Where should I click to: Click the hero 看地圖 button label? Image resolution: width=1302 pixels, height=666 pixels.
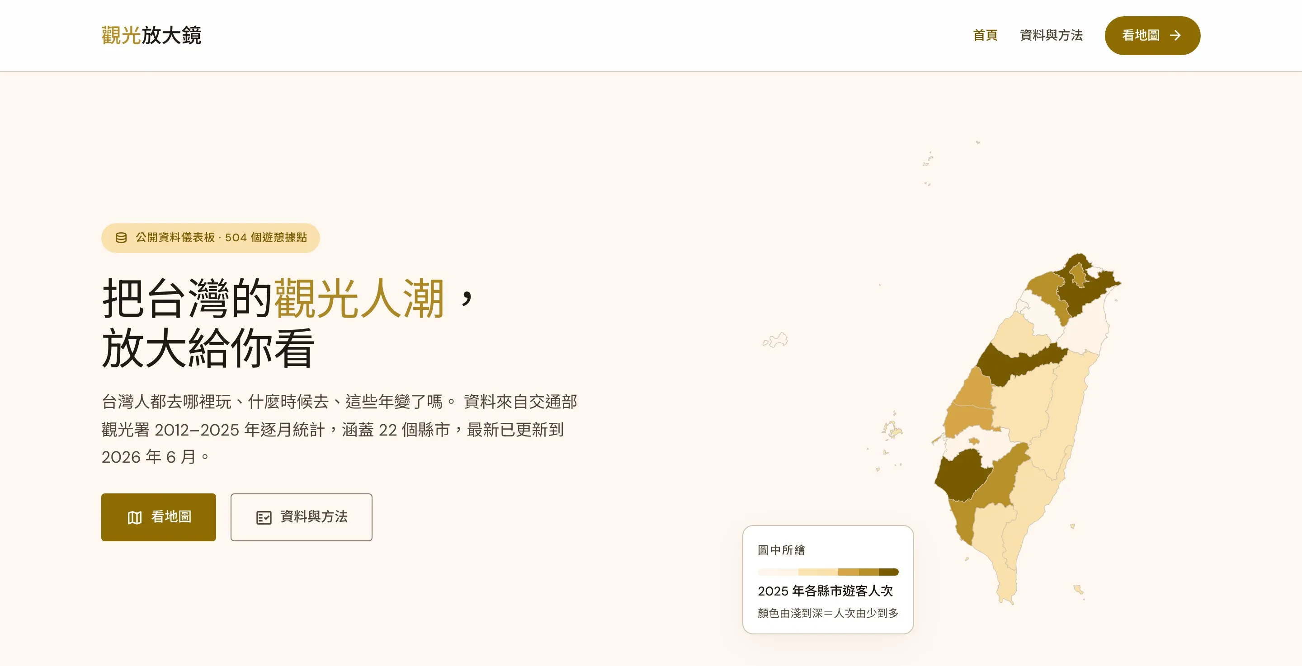(x=171, y=516)
